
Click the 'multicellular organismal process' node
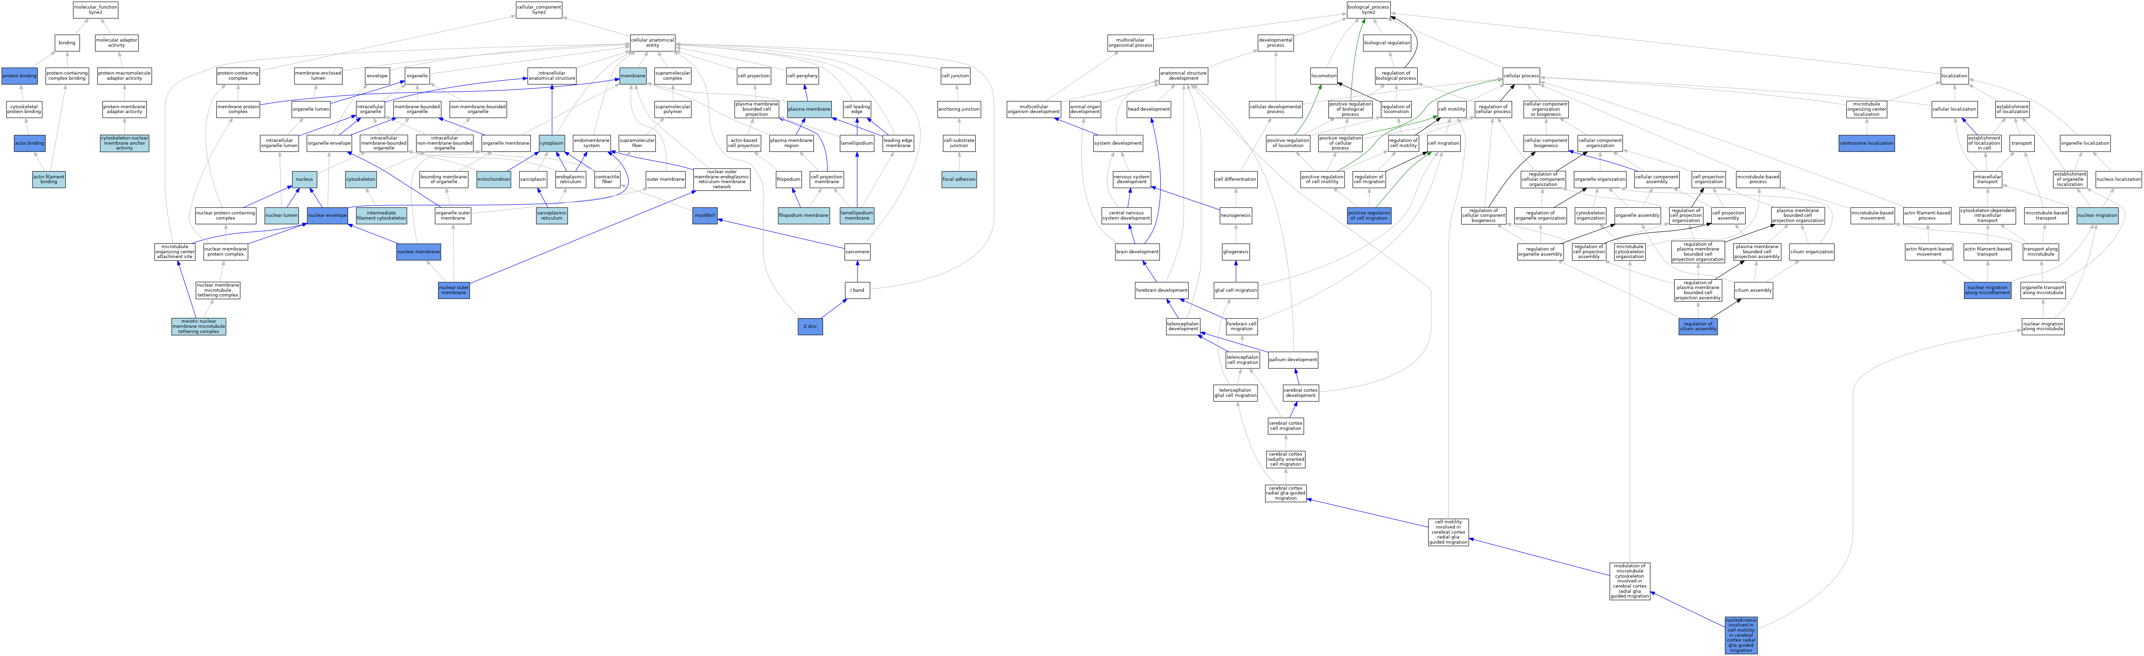pos(1130,43)
